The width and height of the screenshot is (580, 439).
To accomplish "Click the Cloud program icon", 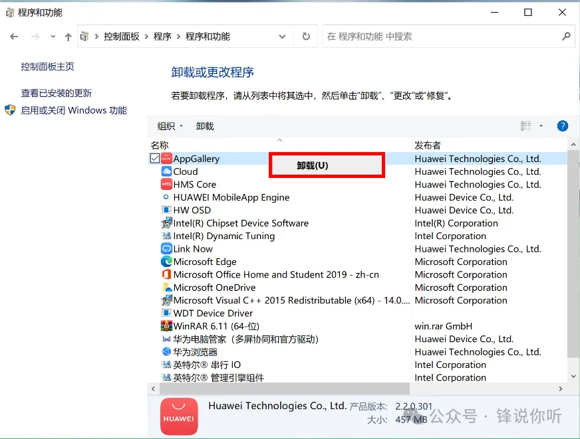I will [x=166, y=172].
